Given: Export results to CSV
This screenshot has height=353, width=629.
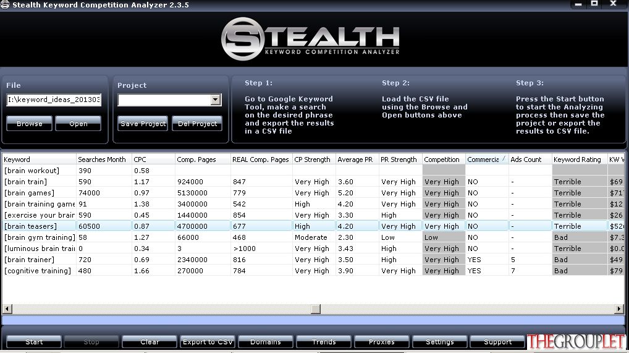Looking at the screenshot, I should point(208,342).
